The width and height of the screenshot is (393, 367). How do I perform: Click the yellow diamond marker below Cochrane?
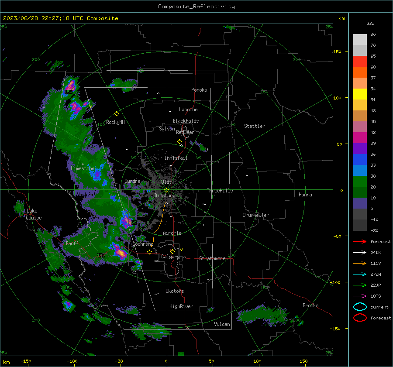[x=149, y=252]
